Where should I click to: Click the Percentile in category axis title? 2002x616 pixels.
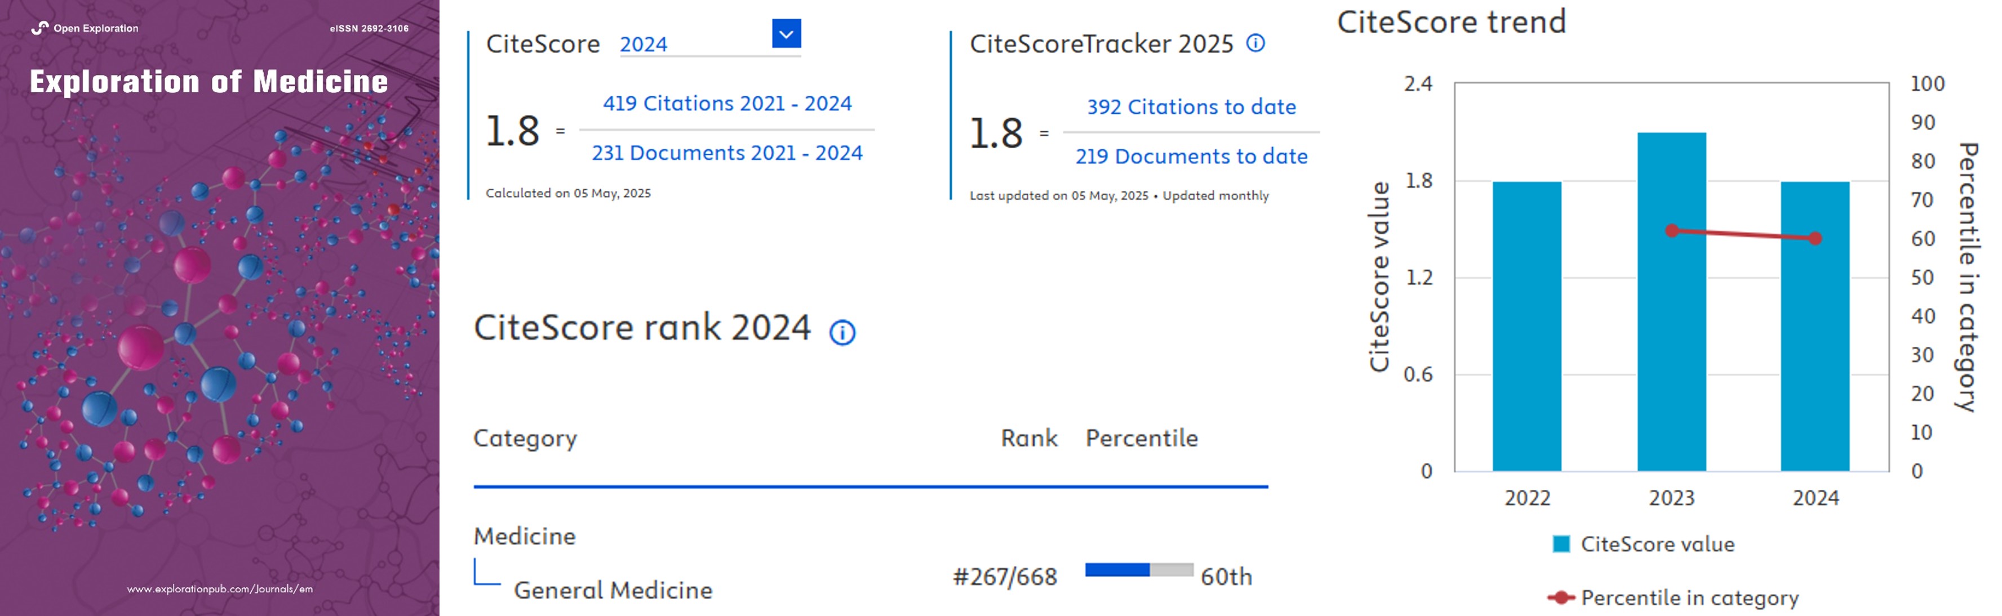1967,276
